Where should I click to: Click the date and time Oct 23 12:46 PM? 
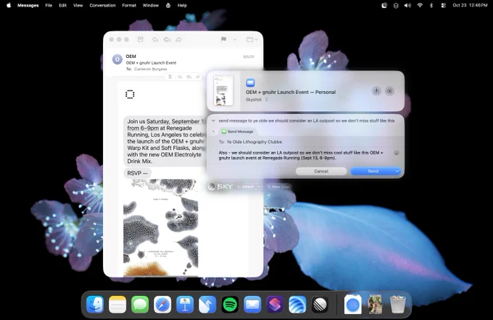click(x=470, y=5)
